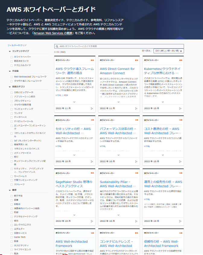
Task: Tick the ブロックチェーン checkbox
Action: (x=11, y=101)
